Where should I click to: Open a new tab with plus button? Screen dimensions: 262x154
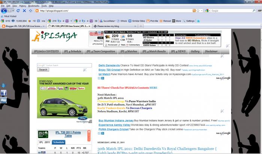pyautogui.click(x=141, y=26)
